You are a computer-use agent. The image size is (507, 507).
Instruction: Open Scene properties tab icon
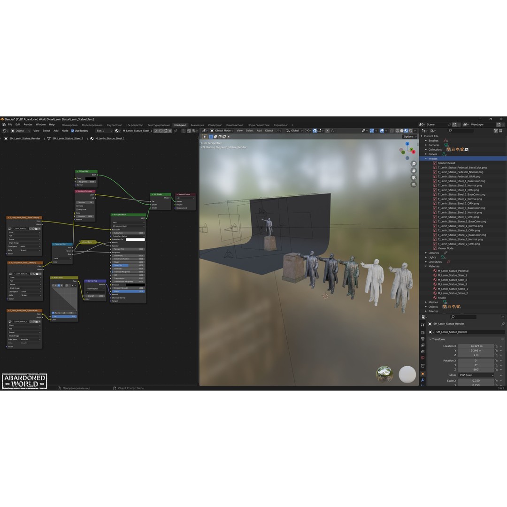point(422,352)
